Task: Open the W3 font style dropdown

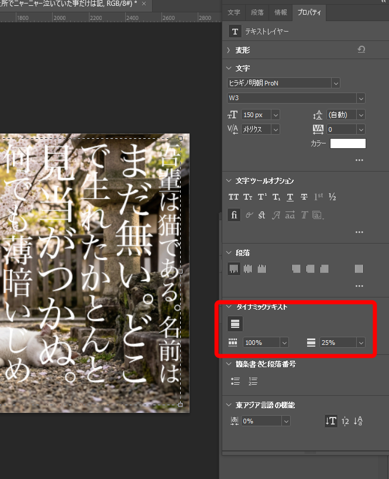Action: 361,98
